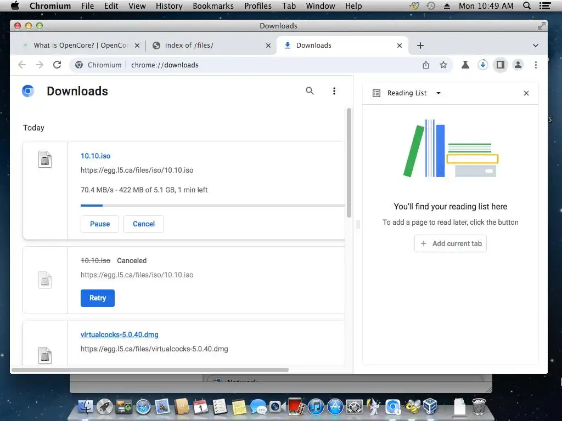The width and height of the screenshot is (562, 421).
Task: Open the History menu
Action: [x=169, y=5]
